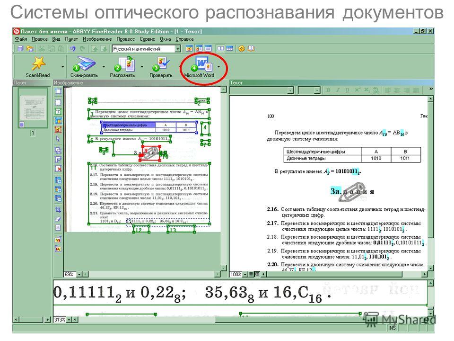Open the Файл menu
Viewport: 454px width, 341px height.
pyautogui.click(x=21, y=39)
